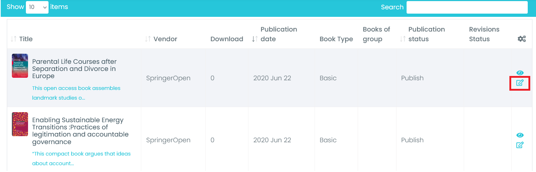Sort table by Download column header
The height and width of the screenshot is (172, 536).
pos(226,39)
